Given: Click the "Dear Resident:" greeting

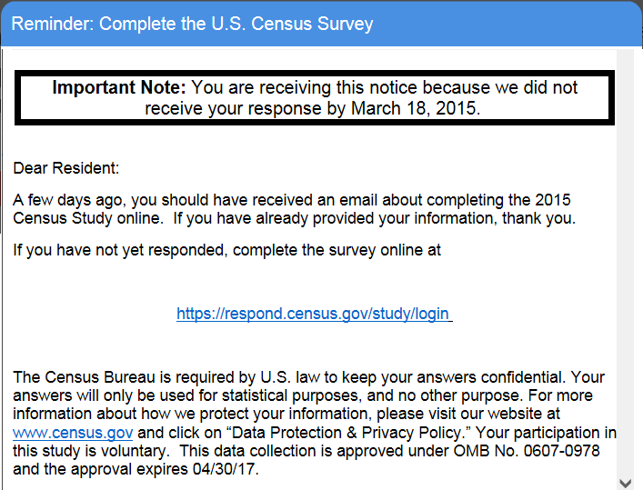Looking at the screenshot, I should (65, 168).
